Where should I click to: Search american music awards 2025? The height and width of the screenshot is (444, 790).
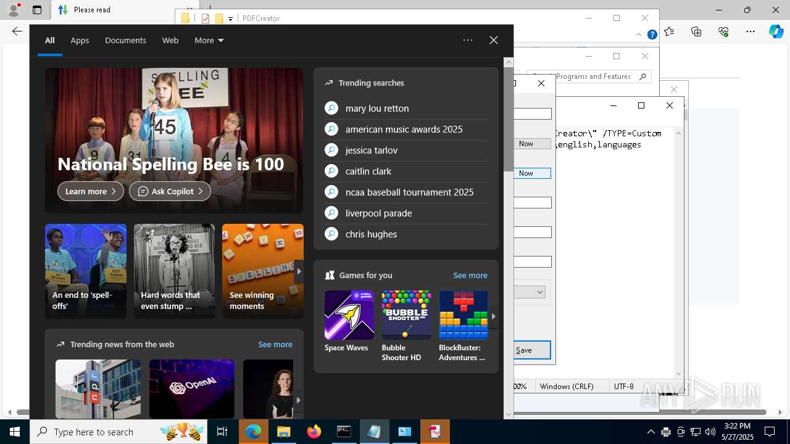point(405,129)
